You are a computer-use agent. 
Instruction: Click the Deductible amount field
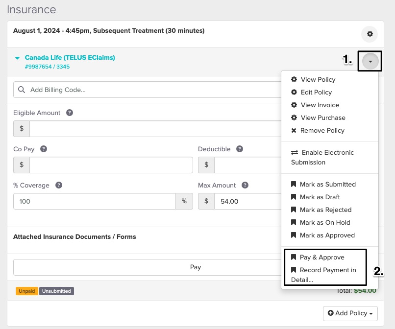tap(248, 165)
